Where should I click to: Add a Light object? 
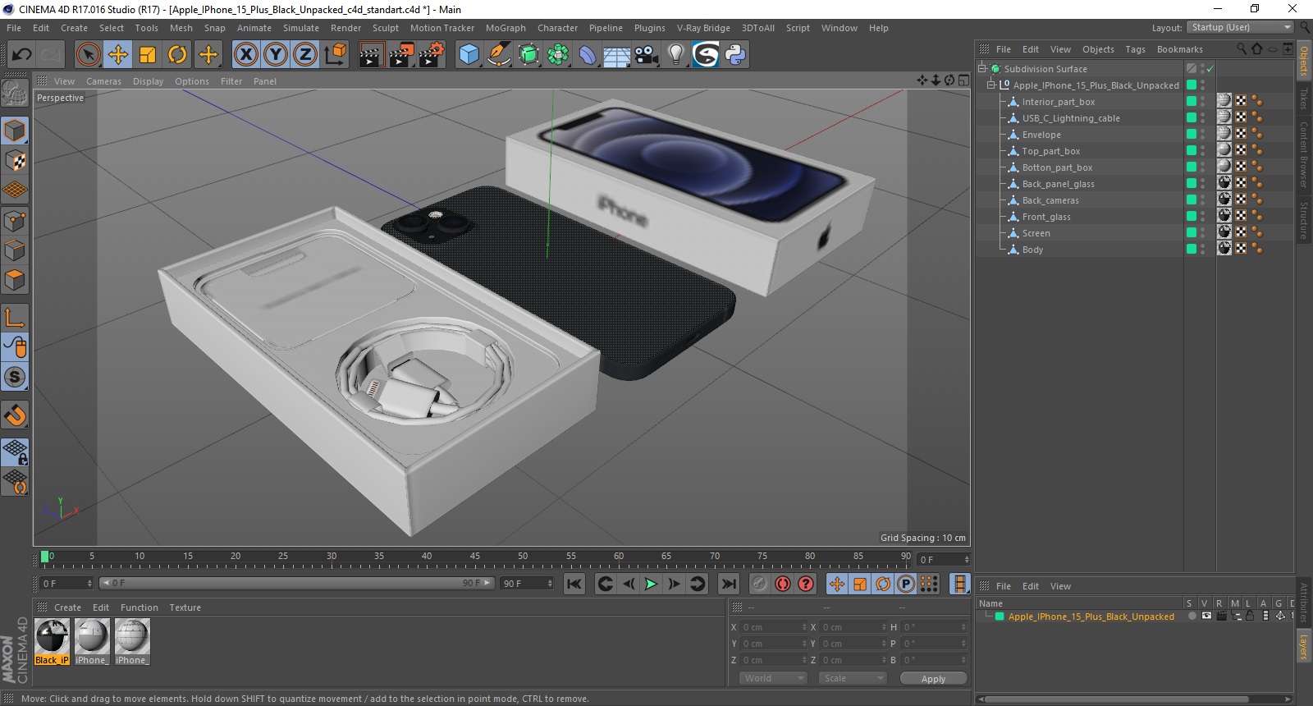click(x=675, y=55)
